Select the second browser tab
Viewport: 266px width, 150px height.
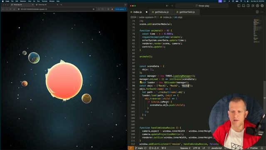(47, 5)
